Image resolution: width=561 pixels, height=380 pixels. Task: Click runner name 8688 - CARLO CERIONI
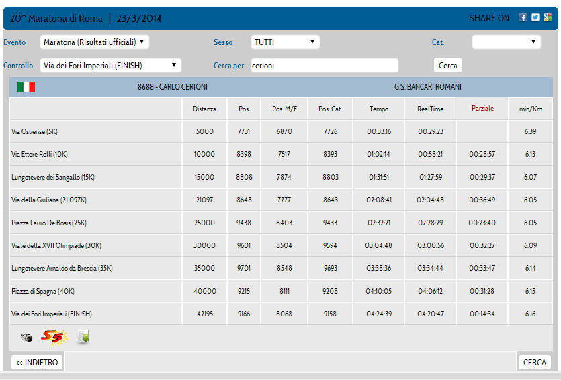point(173,87)
